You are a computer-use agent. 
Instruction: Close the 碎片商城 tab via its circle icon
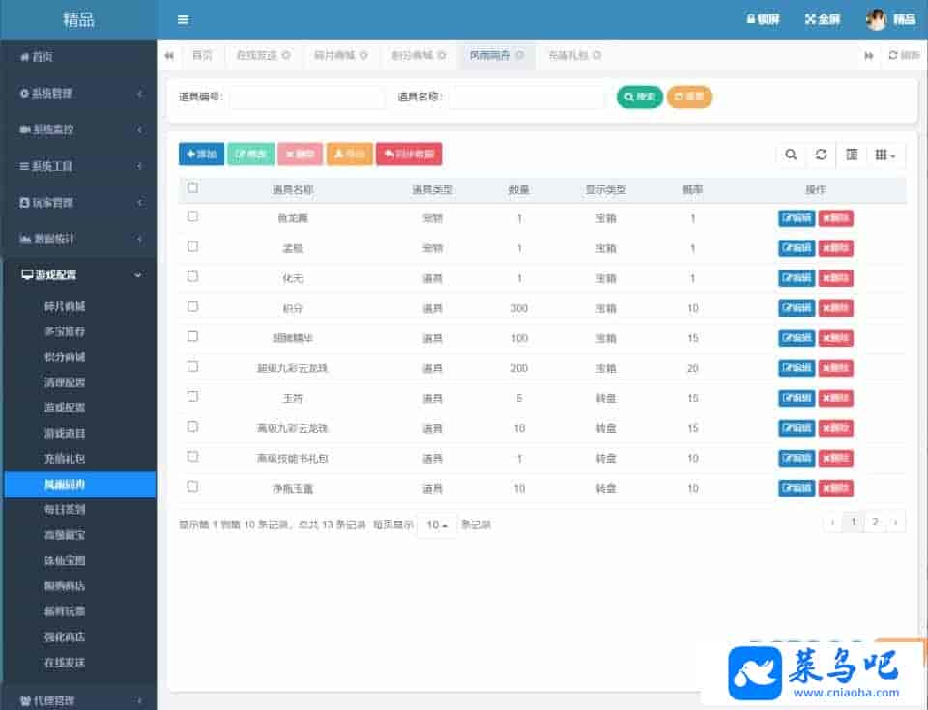tap(363, 55)
